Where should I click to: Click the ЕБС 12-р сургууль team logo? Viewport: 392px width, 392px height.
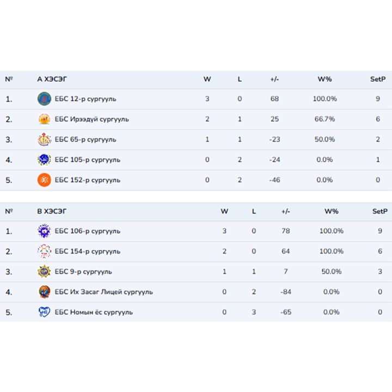click(x=44, y=99)
